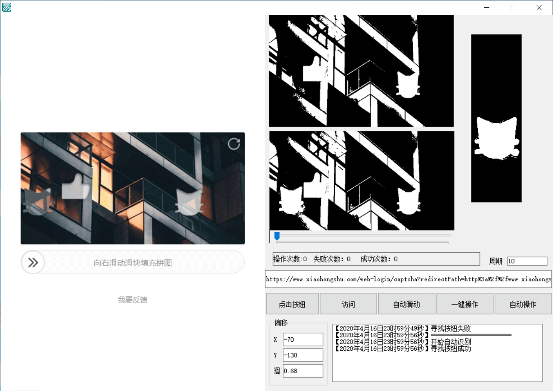Click the 访问 button
This screenshot has width=553, height=391.
point(348,304)
